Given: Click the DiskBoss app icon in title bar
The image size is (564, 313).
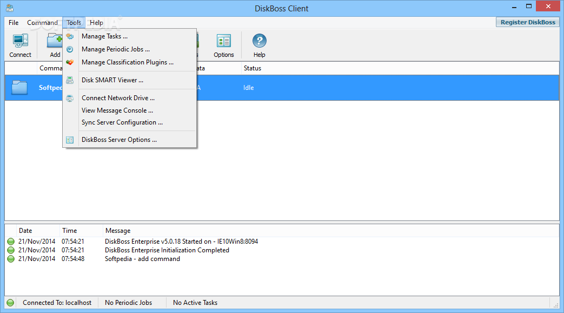Looking at the screenshot, I should [x=10, y=8].
